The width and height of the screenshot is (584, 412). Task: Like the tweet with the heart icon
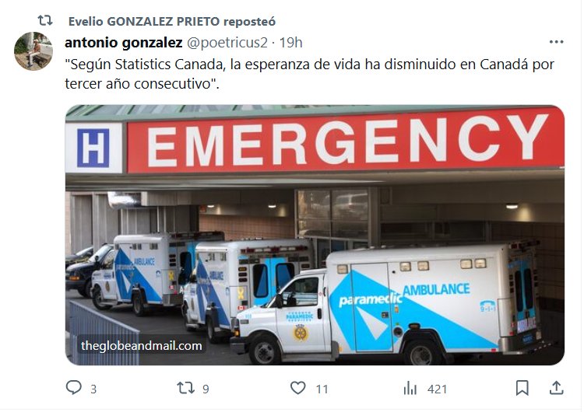tap(298, 388)
